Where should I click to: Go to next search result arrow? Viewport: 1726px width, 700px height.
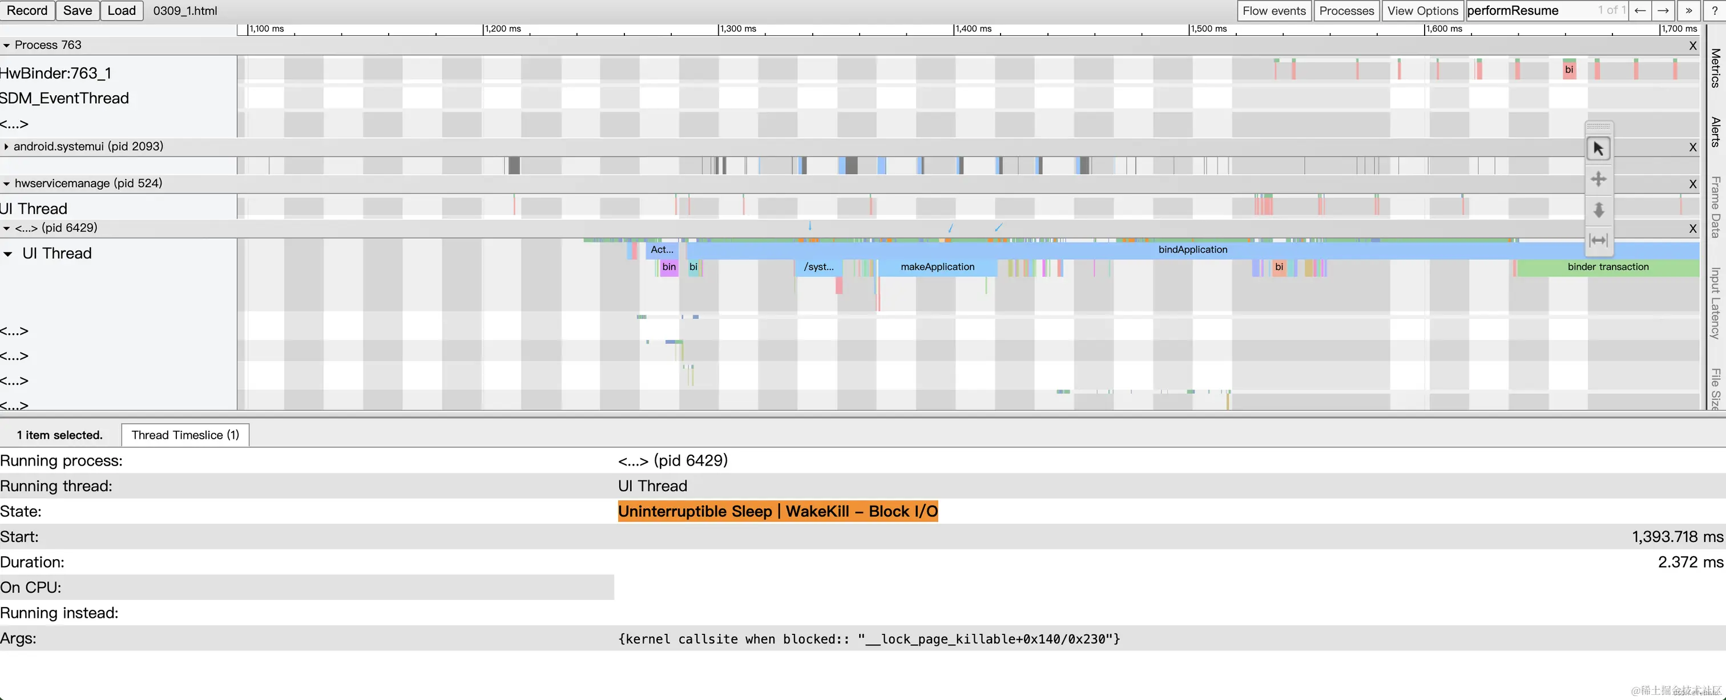1663,11
